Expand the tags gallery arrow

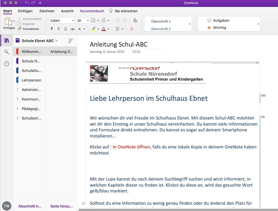click(x=258, y=24)
